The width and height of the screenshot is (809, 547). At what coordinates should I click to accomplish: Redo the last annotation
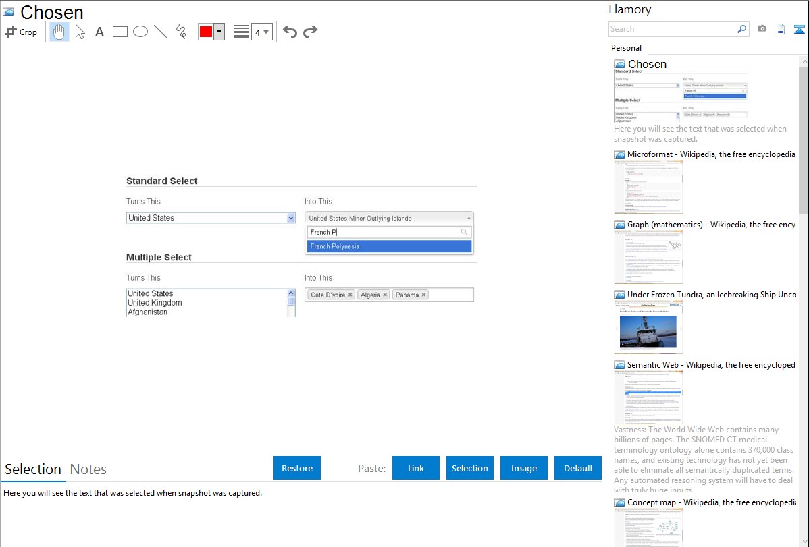click(310, 32)
